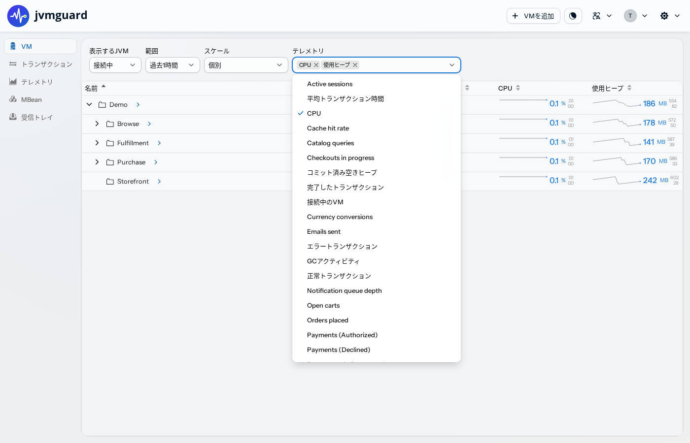Remove the CPU tag from telemetry

click(x=316, y=65)
